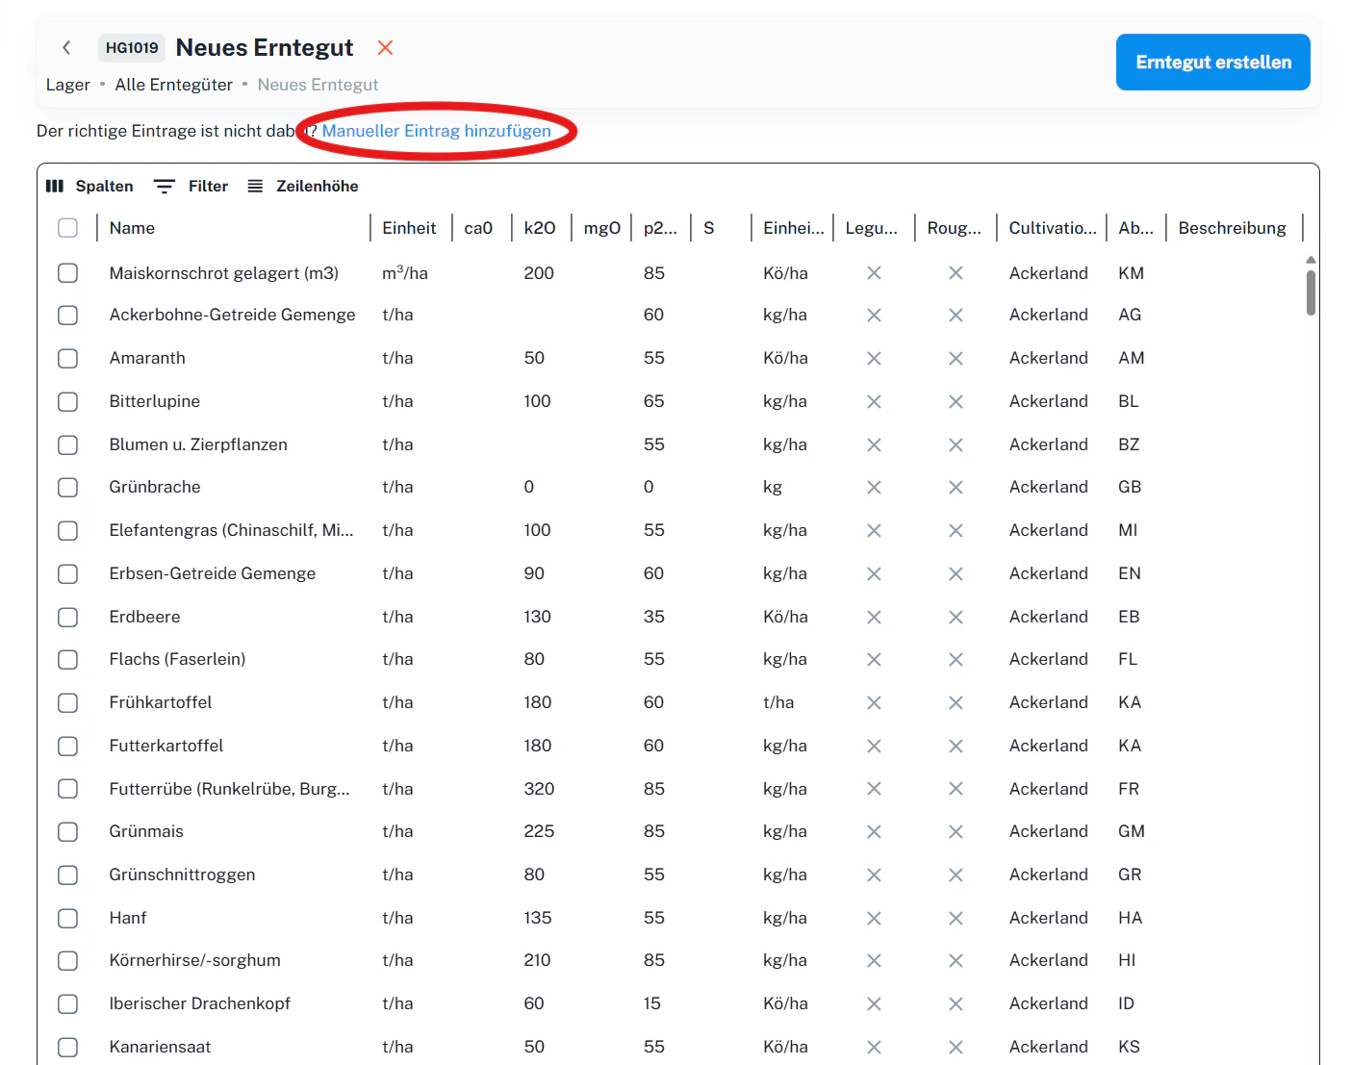
Task: Check the Maiskornschrot gelagert (m3) row
Action: click(67, 273)
